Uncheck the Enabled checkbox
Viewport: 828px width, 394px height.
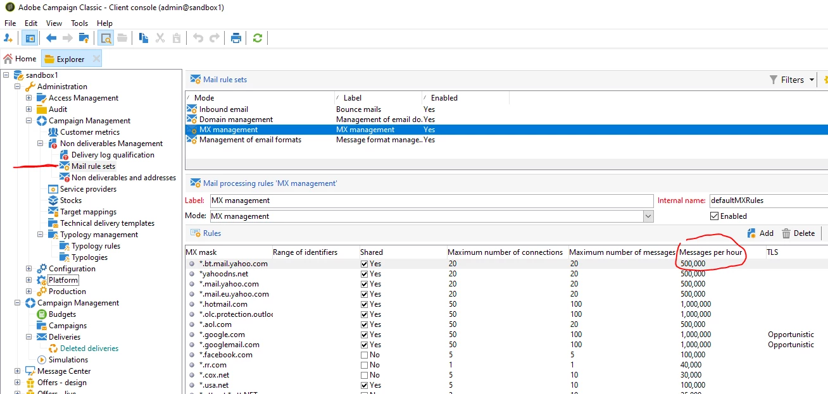(x=715, y=216)
